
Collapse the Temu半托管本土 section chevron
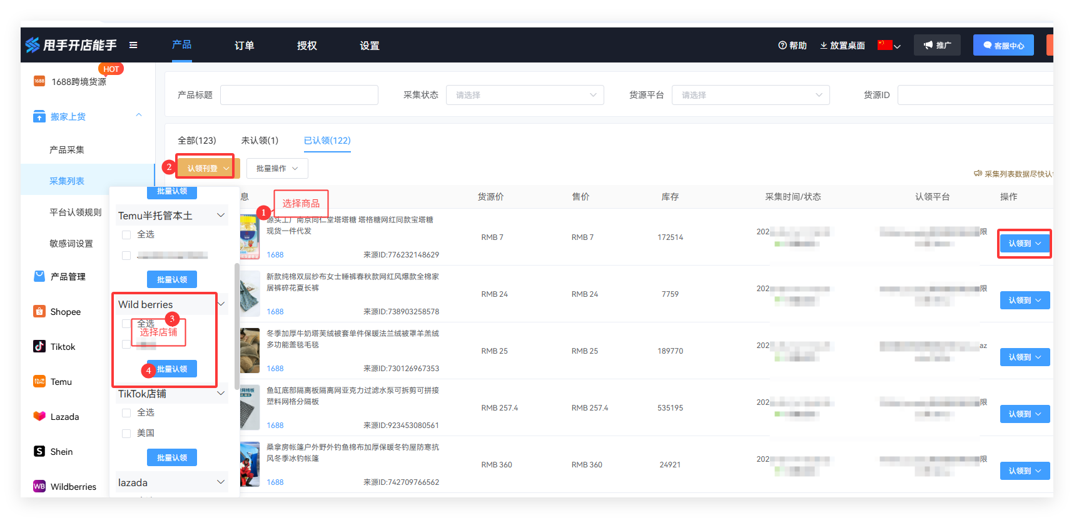coord(221,215)
